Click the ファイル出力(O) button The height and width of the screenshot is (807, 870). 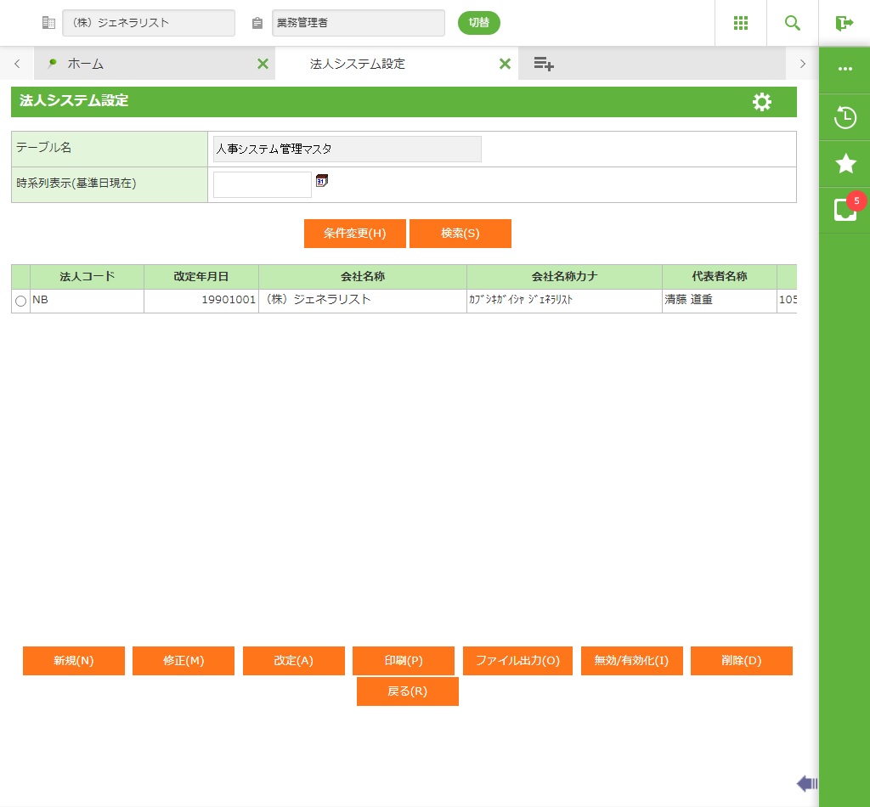tap(517, 661)
